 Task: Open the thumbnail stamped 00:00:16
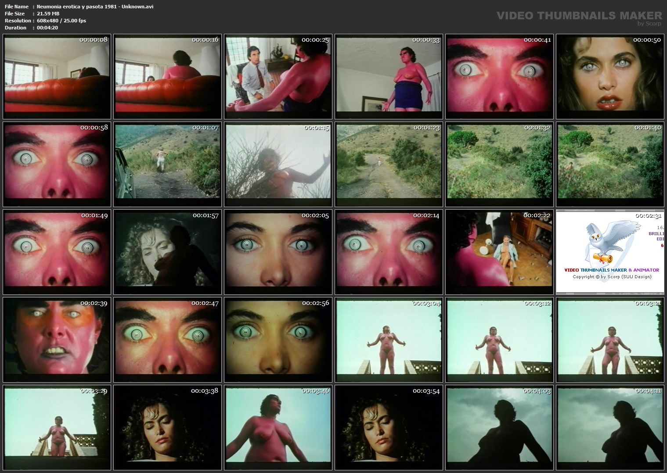pyautogui.click(x=168, y=76)
